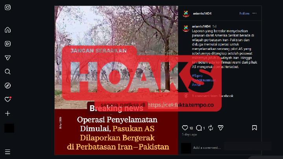The image size is (283, 159).
Task: Open the Explore compass icon
Action: pyautogui.click(x=7, y=86)
